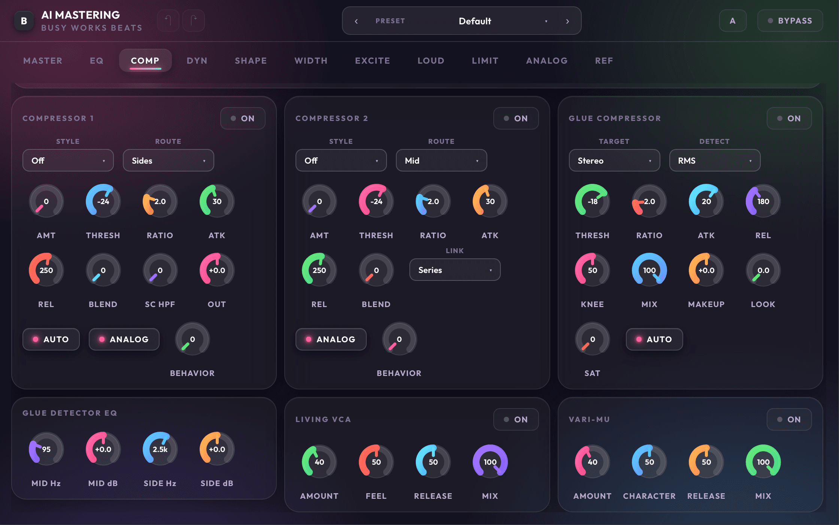The height and width of the screenshot is (525, 839).
Task: Open Glue TARGET Stereo dropdown
Action: point(615,160)
